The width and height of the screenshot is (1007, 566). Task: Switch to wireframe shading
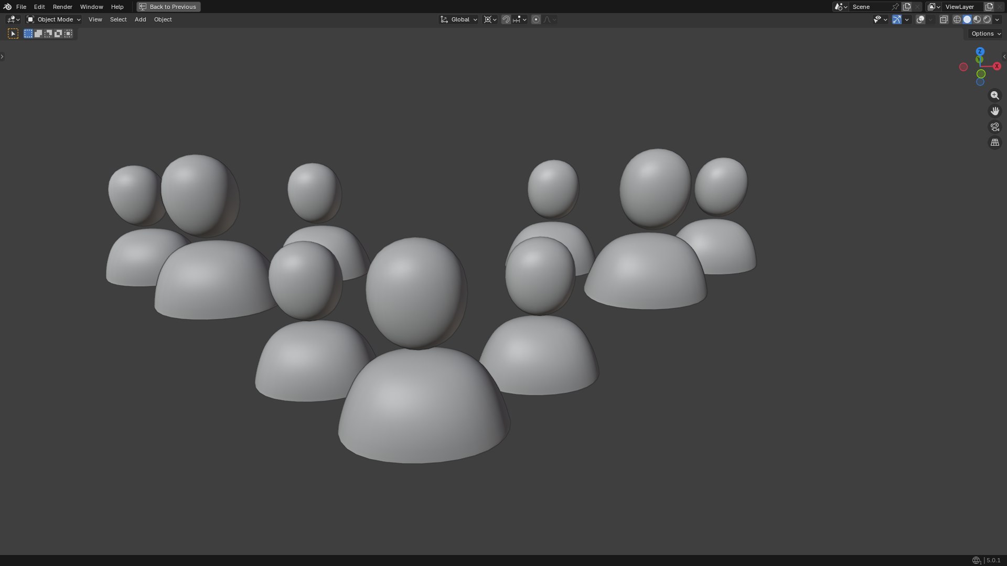click(957, 19)
